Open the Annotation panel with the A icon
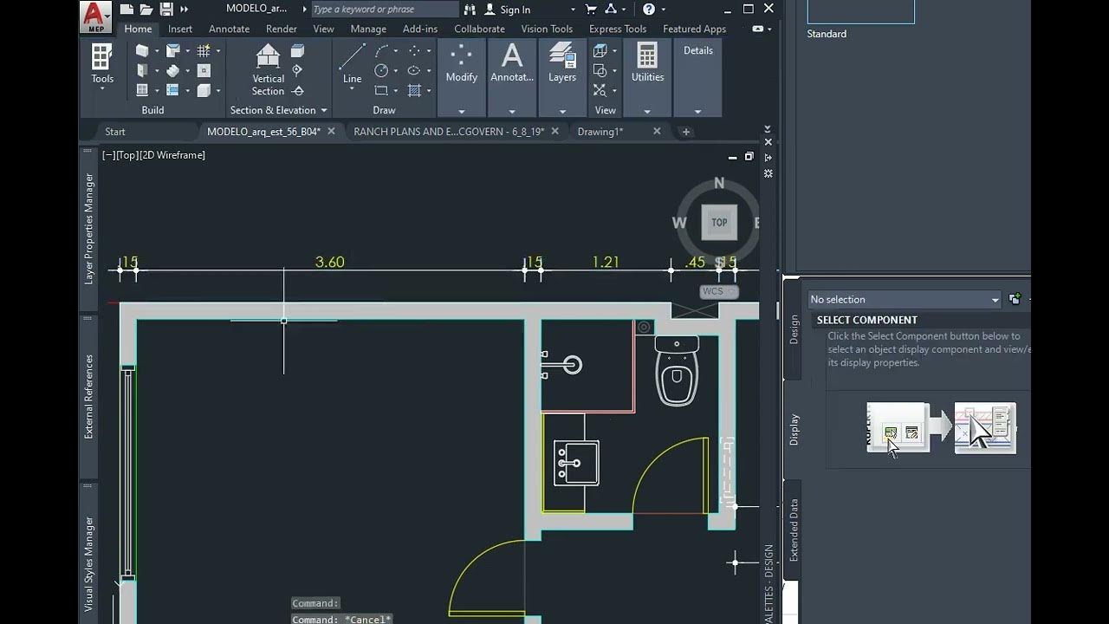This screenshot has width=1109, height=624. (x=512, y=63)
